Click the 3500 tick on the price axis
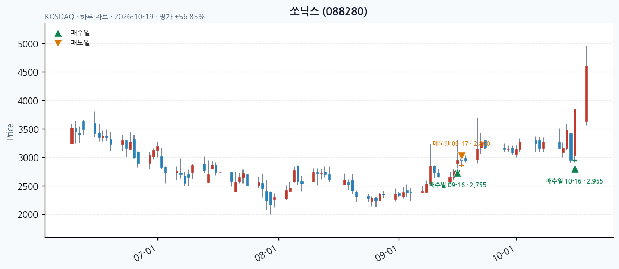Image resolution: width=619 pixels, height=269 pixels. 29,129
